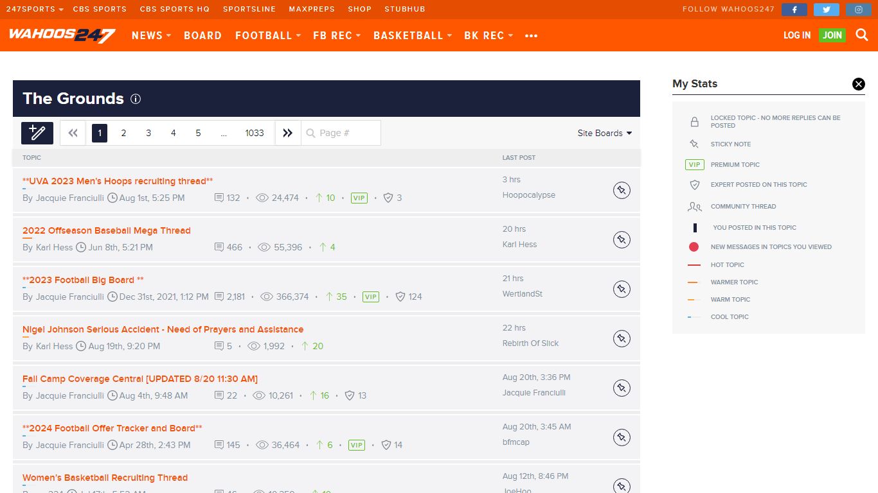Open the Facebook follow icon
This screenshot has width=878, height=493.
point(794,10)
